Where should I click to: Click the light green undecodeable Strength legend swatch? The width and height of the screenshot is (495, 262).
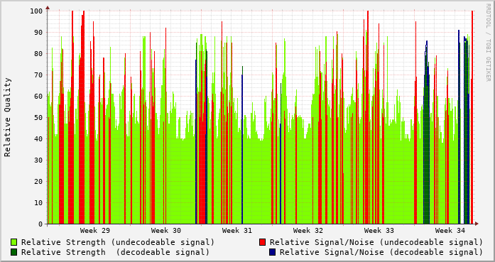coord(13,242)
